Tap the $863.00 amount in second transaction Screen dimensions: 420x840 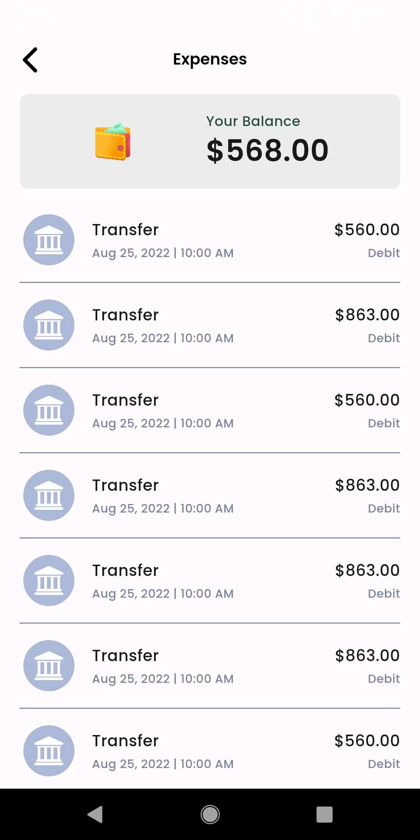coord(367,315)
